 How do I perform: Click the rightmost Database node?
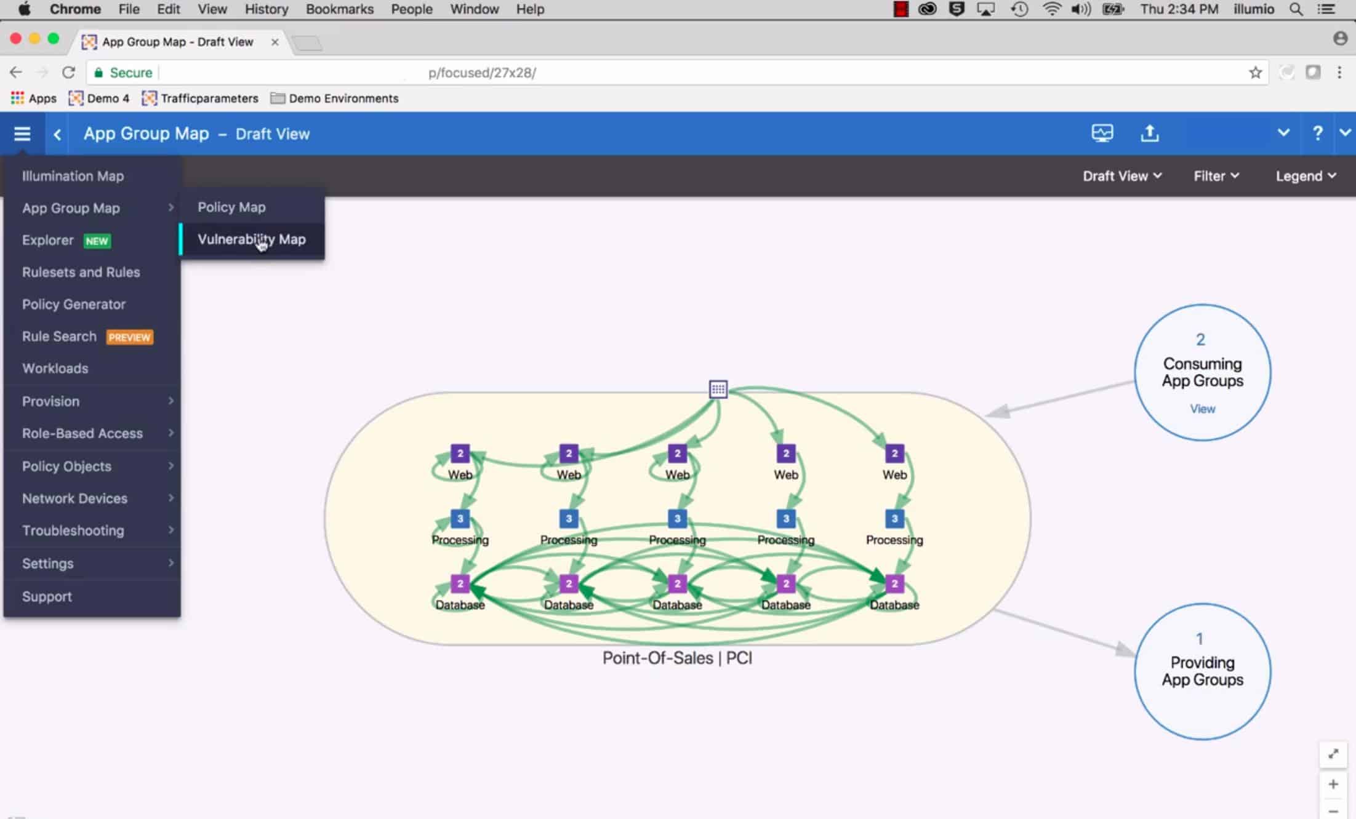(x=894, y=583)
